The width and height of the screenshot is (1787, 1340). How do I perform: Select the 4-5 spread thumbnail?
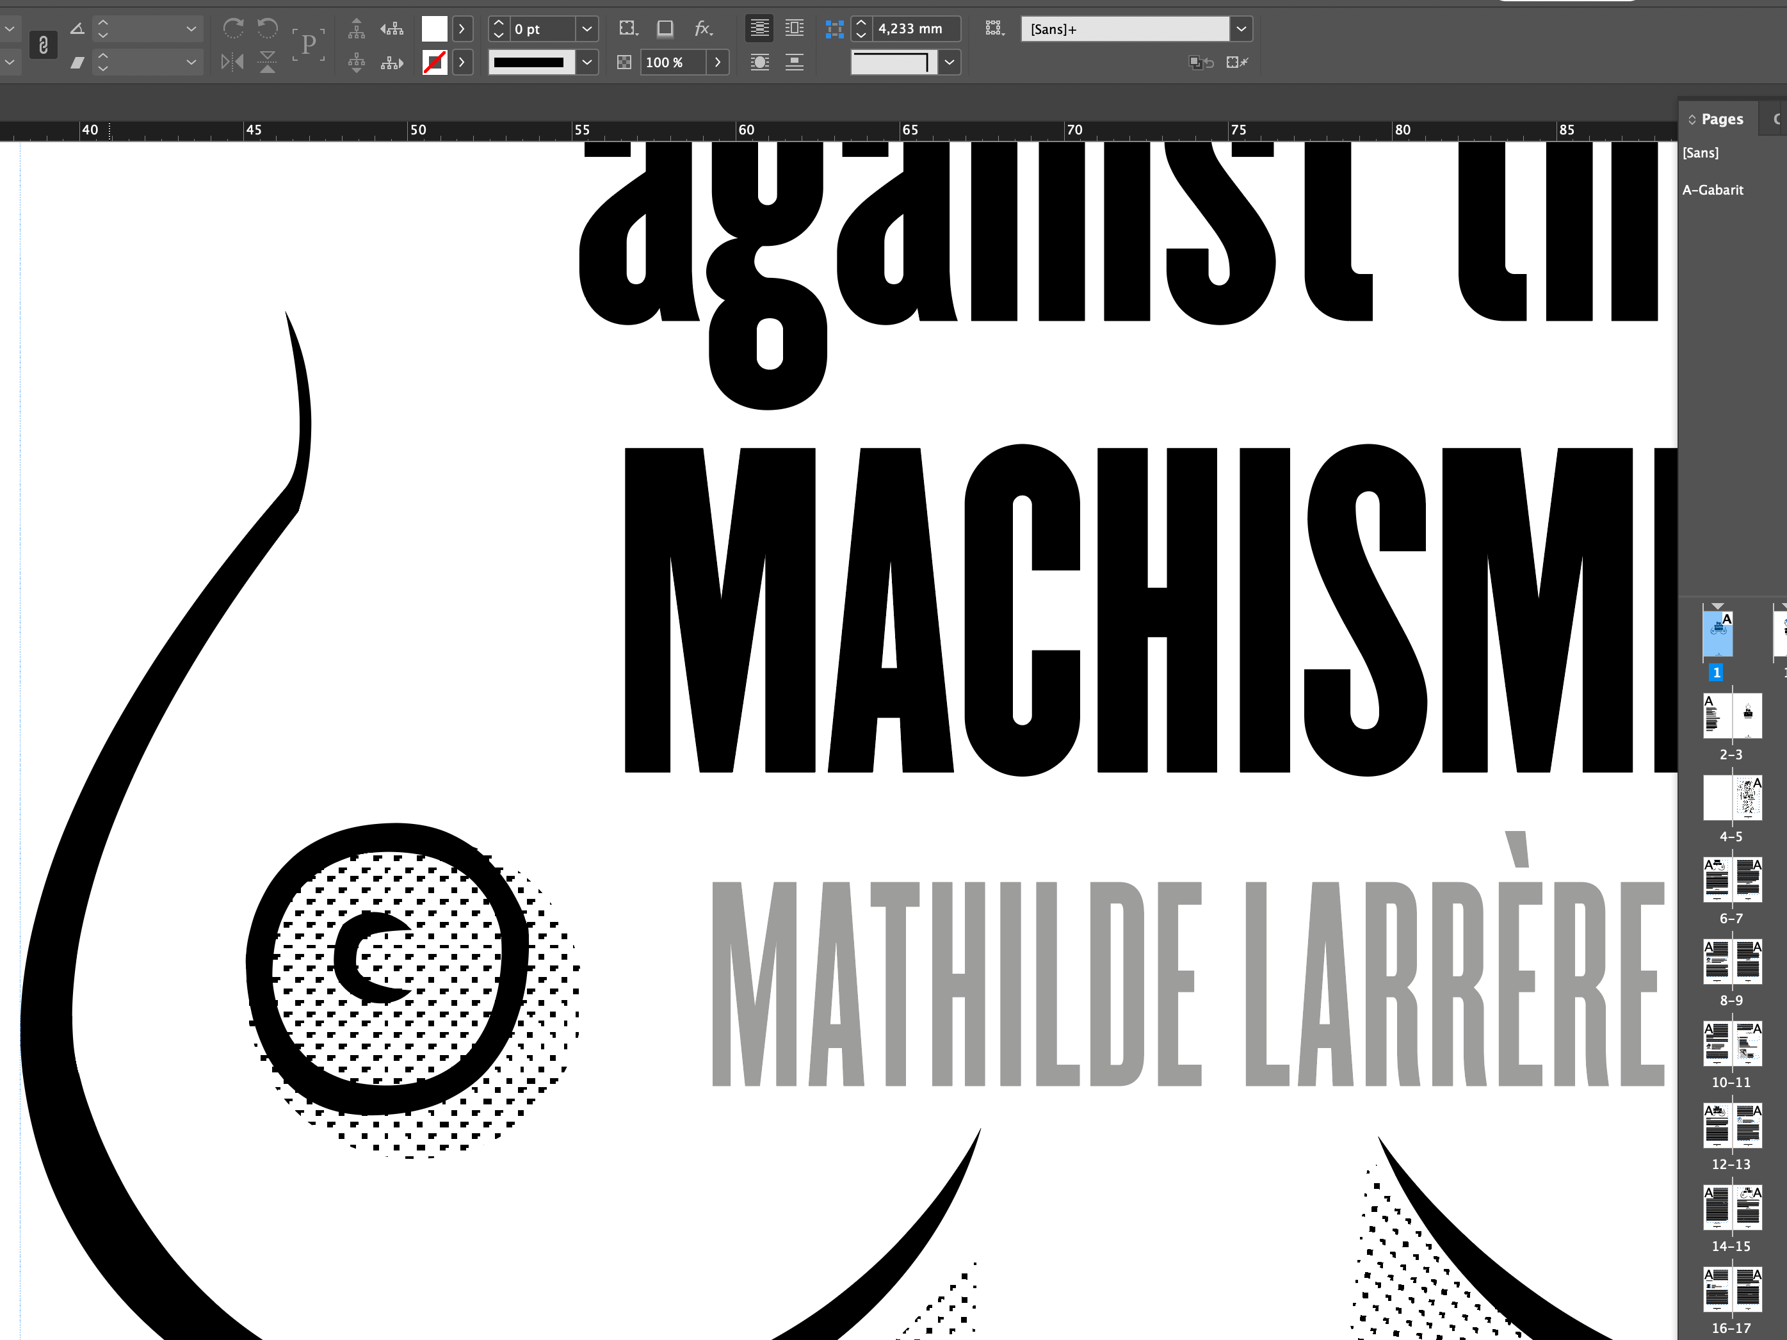click(1732, 797)
